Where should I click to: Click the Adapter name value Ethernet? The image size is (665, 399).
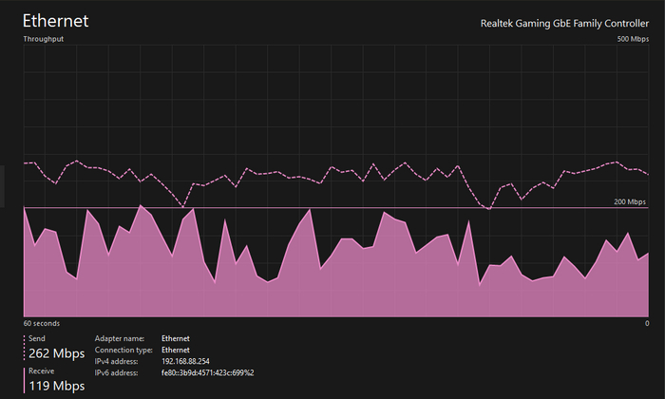click(x=176, y=338)
